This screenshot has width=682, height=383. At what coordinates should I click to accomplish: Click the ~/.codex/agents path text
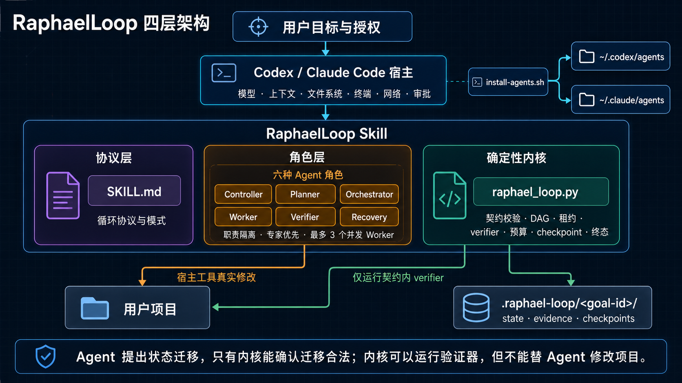[x=632, y=57]
